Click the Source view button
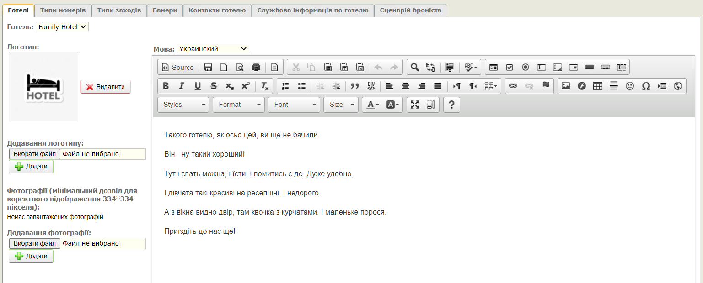This screenshot has width=703, height=283. coord(178,67)
